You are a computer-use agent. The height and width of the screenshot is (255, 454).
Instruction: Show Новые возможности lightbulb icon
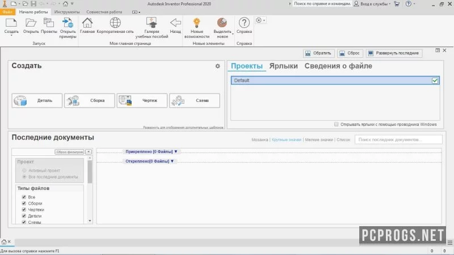196,23
